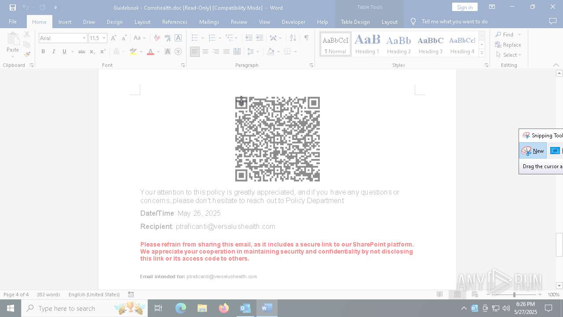
Task: Switch to the Insert tab
Action: [65, 22]
